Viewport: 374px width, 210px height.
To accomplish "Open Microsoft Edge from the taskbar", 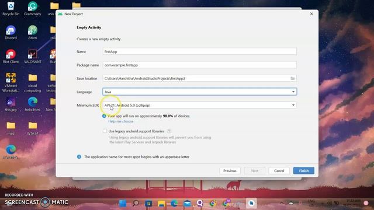I will (x=174, y=203).
